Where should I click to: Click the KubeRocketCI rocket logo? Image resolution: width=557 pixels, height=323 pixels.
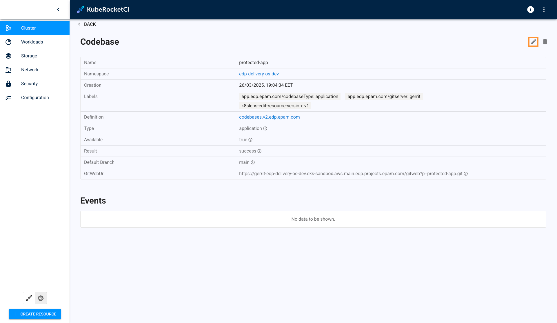80,10
